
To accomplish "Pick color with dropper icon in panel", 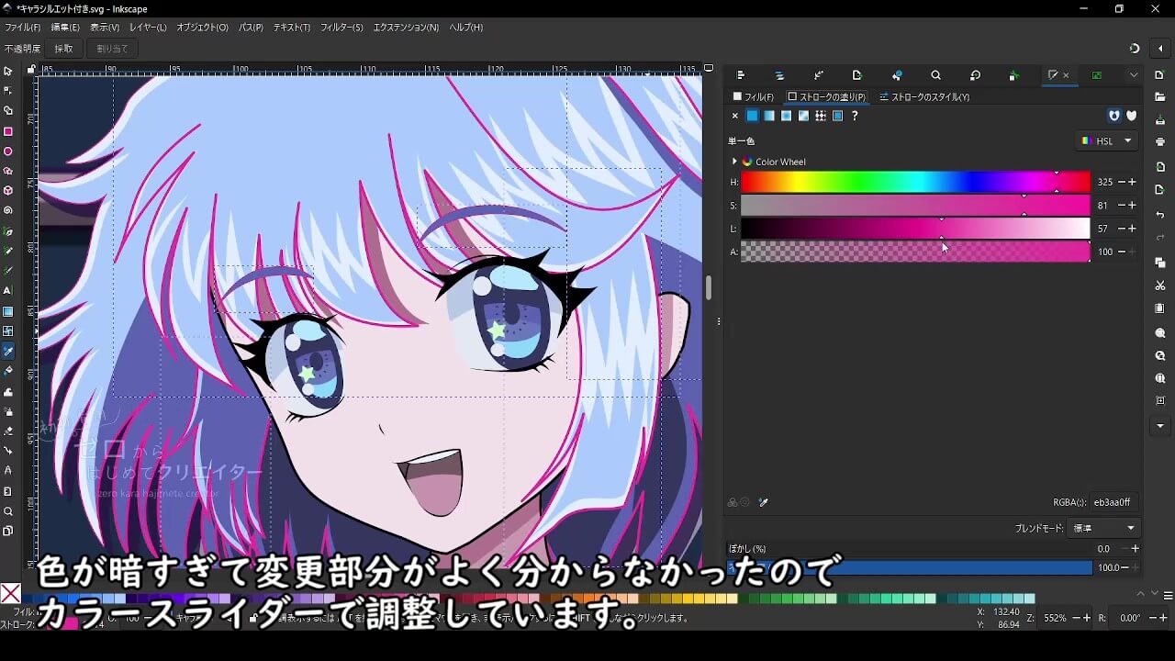I will pyautogui.click(x=763, y=502).
